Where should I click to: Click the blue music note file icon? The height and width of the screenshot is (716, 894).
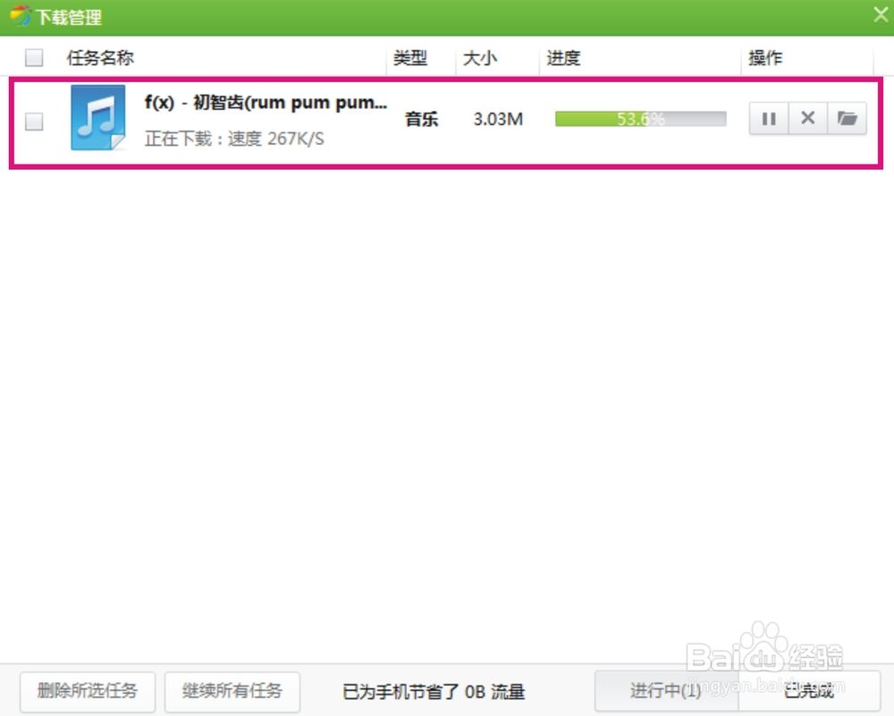click(98, 117)
